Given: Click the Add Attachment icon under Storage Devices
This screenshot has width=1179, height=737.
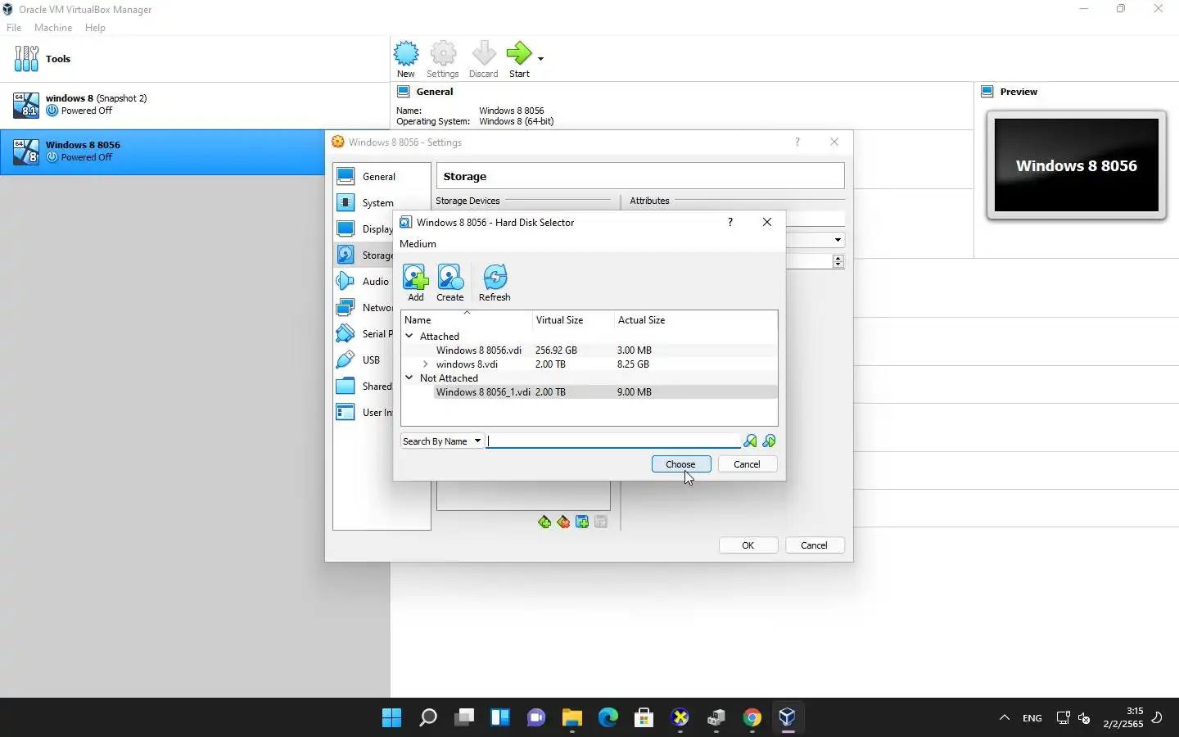Looking at the screenshot, I should (x=582, y=522).
